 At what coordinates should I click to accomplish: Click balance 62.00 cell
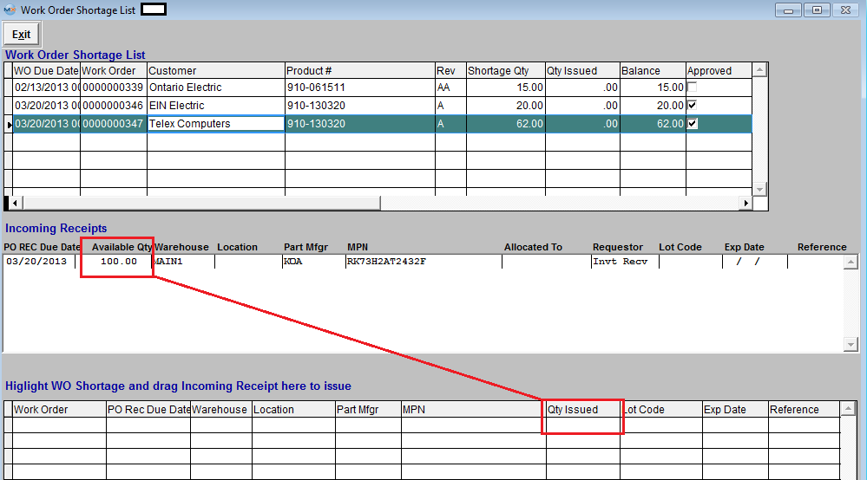click(653, 124)
